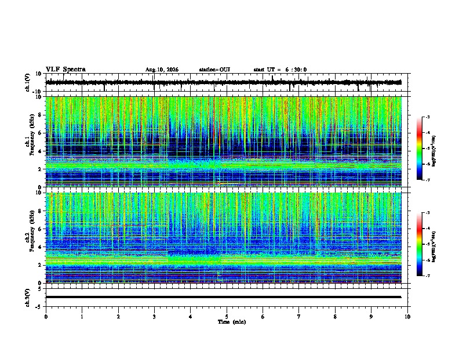Click the ch.1 waveform trace panel
Image resolution: width=459 pixels, height=355 pixels.
tap(227, 82)
